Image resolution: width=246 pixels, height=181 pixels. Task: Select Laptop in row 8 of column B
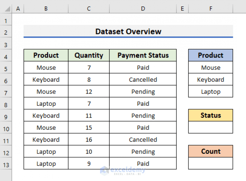tap(46, 103)
